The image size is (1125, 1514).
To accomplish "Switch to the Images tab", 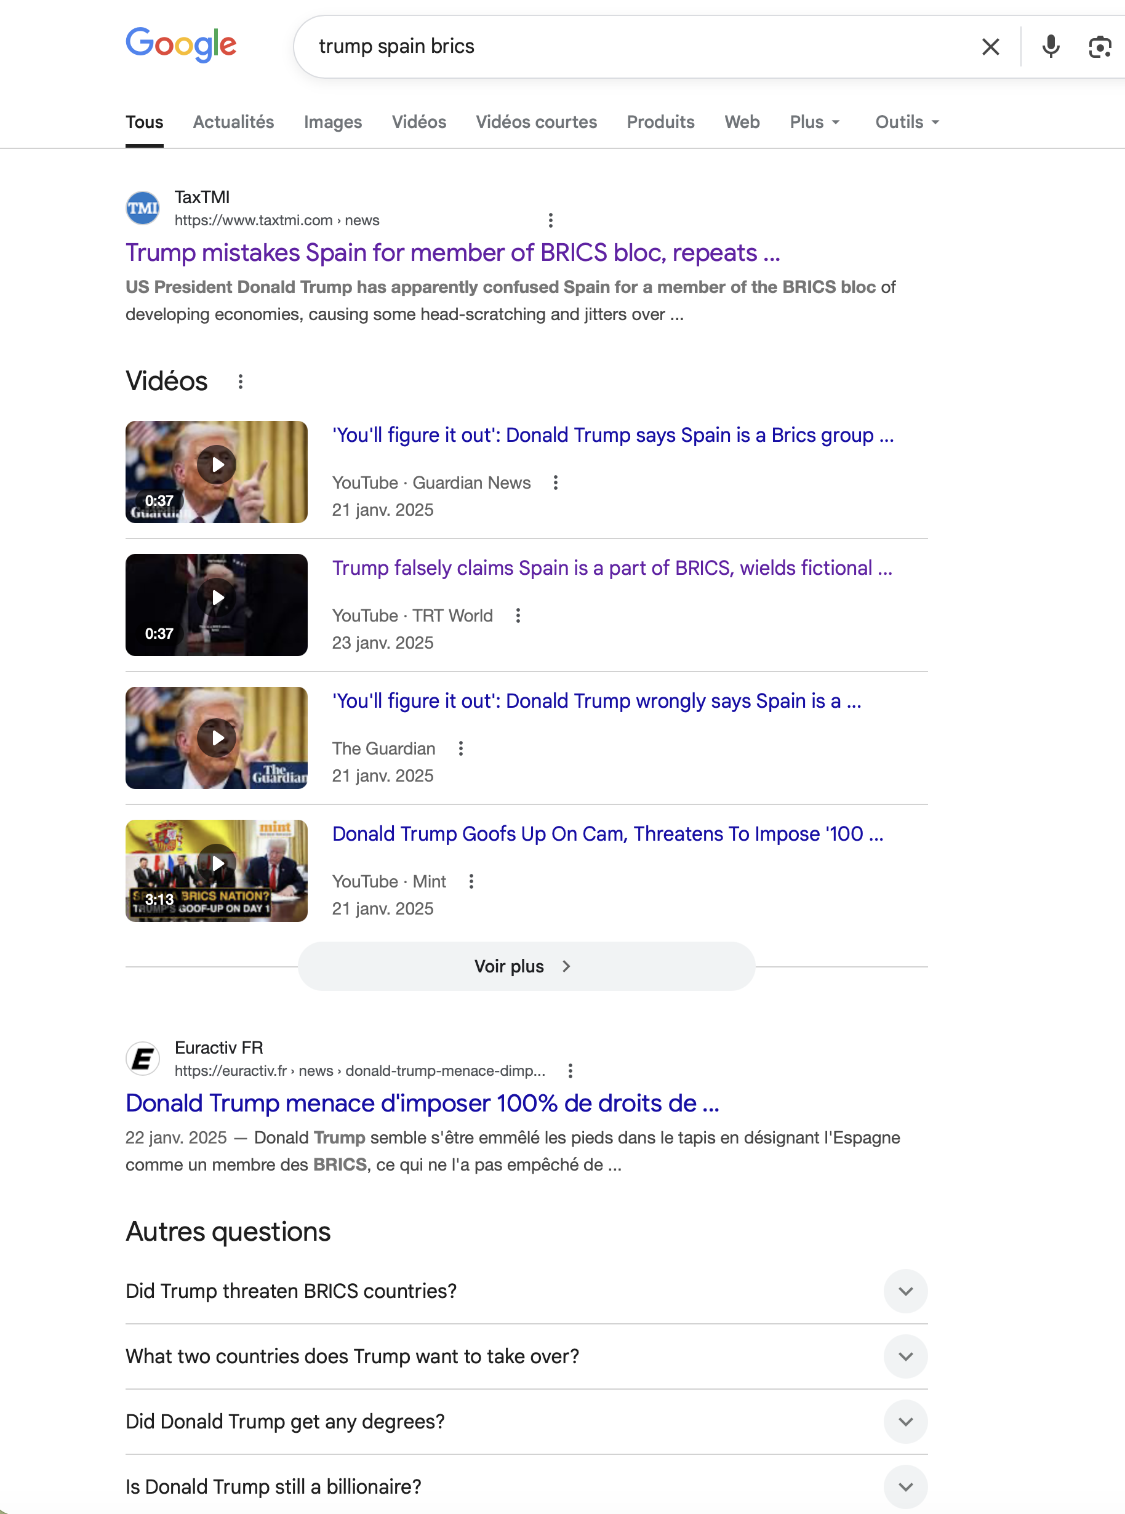I will 332,122.
